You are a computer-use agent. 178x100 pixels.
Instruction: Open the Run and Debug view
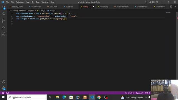pos(3,27)
